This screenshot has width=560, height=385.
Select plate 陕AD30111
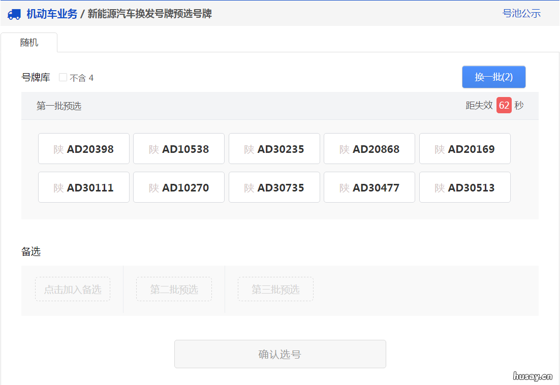tap(83, 187)
